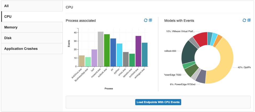The width and height of the screenshot is (255, 112).
Task: Refresh the Process associated chart
Action: point(146,20)
